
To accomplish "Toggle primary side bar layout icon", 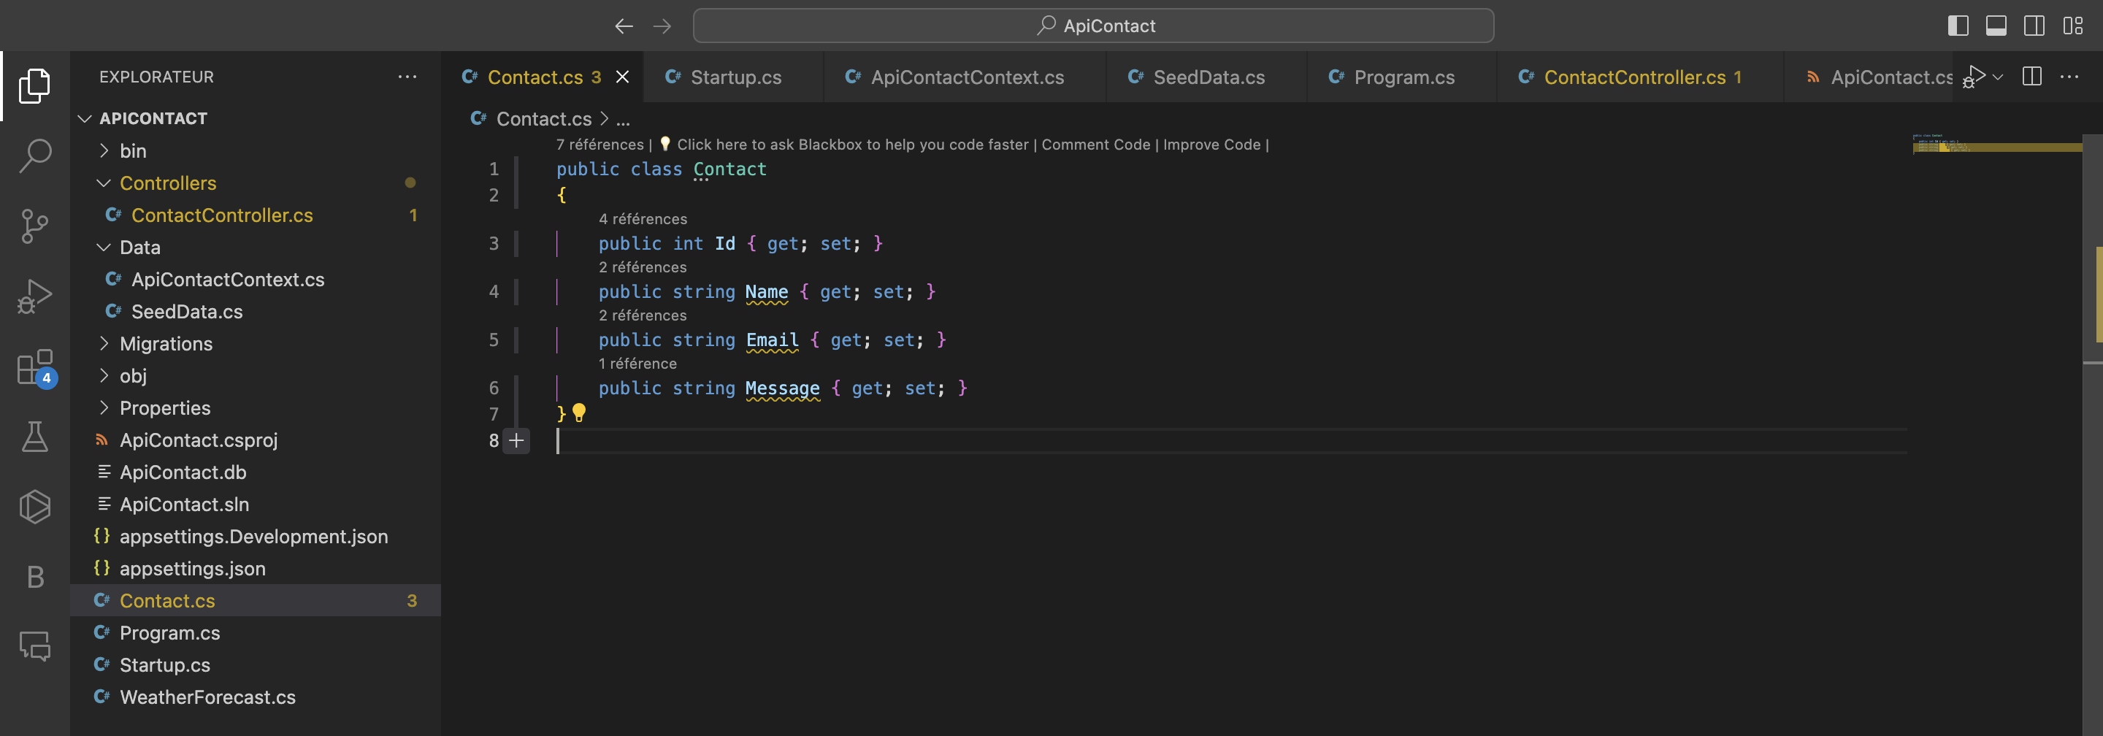I will [1958, 26].
